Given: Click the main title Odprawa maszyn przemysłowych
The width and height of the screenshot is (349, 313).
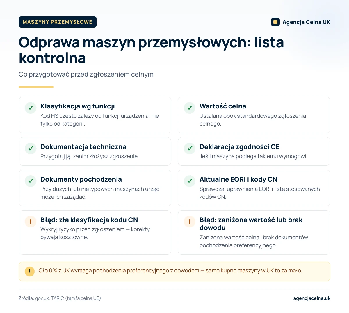Looking at the screenshot, I should [x=151, y=50].
